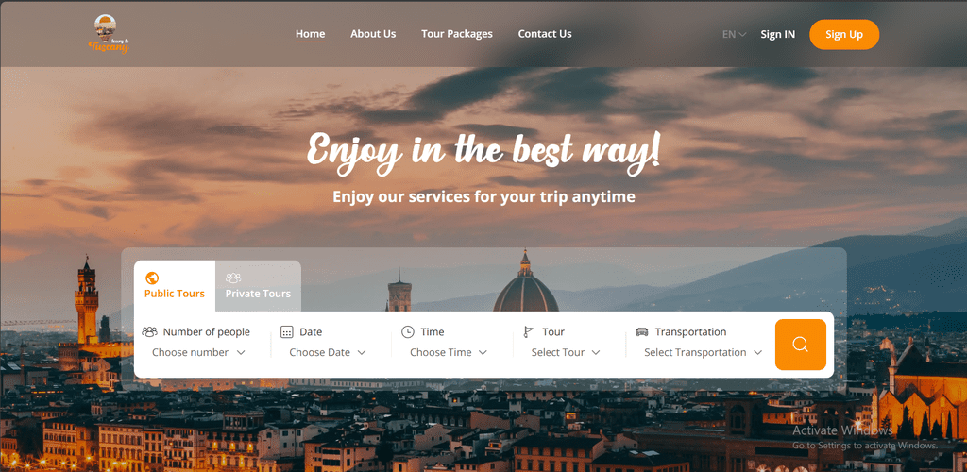Viewport: 967px width, 472px height.
Task: Click the Tuscany balloon logo
Action: (x=109, y=35)
